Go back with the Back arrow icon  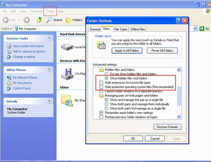coord(6,20)
